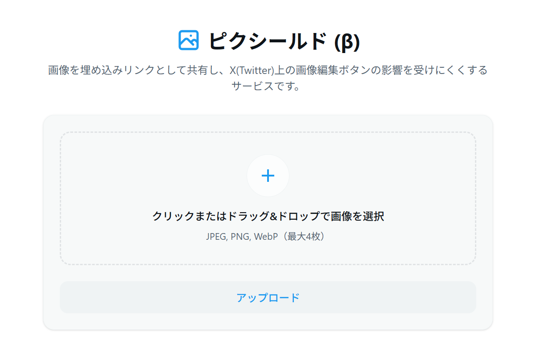Screen dimensions: 557x361
Task: Click the word JPEG in format list
Action: point(216,237)
